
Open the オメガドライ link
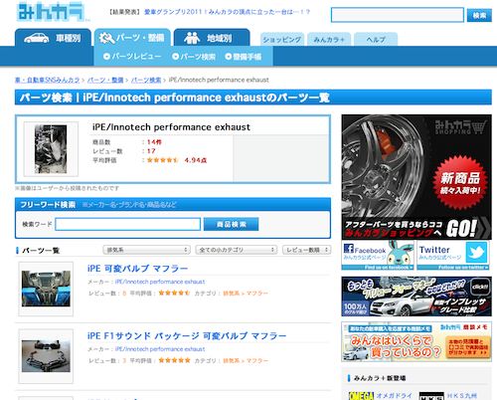click(394, 395)
